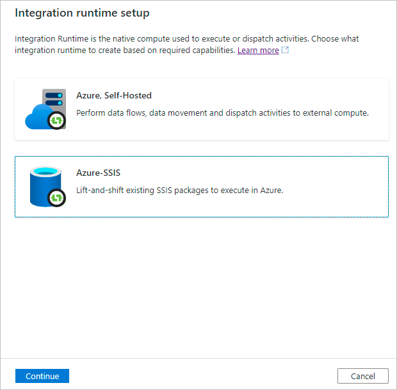Click the Azure, Self-Hosted cloud server icon

click(x=46, y=109)
